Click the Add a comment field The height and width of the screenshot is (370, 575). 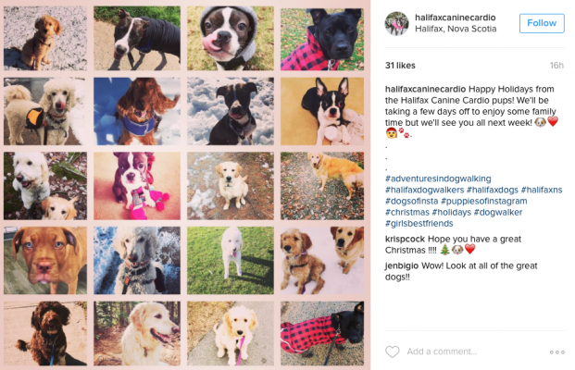pos(474,351)
